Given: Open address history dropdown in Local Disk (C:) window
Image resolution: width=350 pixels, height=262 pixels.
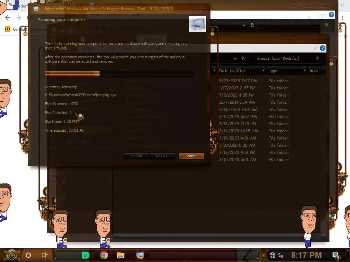Looking at the screenshot, I should coord(235,59).
